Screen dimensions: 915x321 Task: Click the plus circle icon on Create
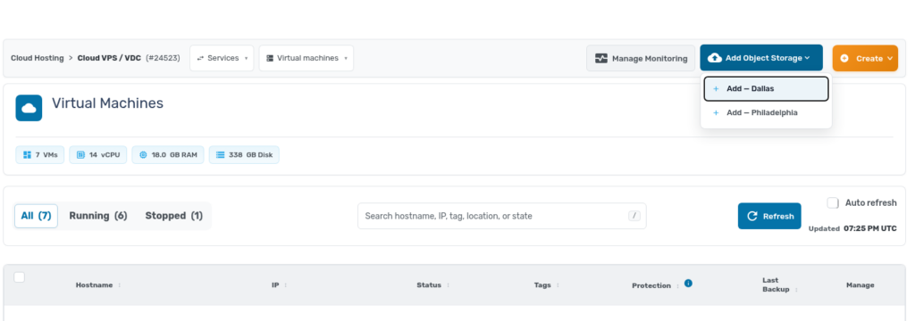(844, 58)
